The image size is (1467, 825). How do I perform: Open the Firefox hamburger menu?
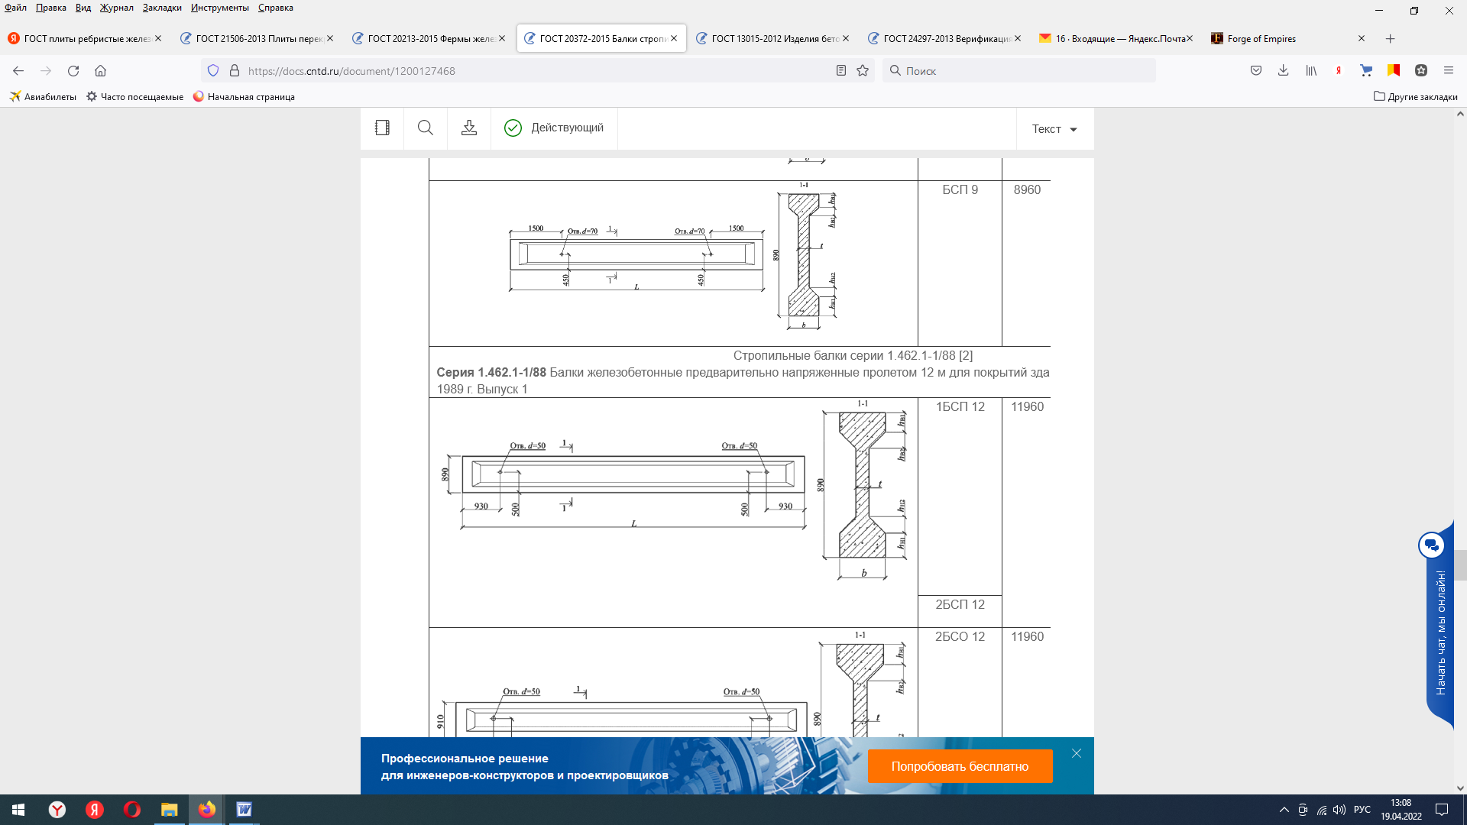[x=1449, y=71]
